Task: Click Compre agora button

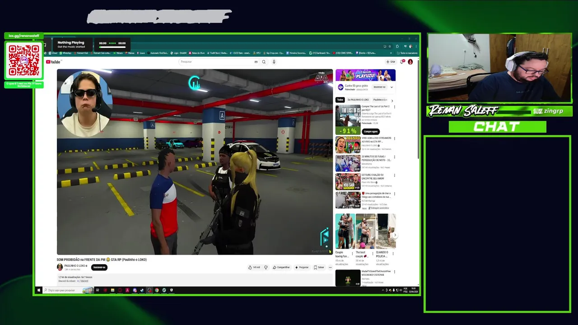Action: pyautogui.click(x=371, y=131)
